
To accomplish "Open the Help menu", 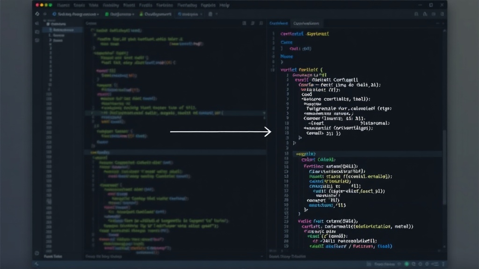I will tap(224, 5).
